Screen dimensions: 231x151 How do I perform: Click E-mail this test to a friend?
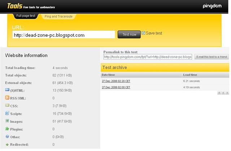click(212, 57)
